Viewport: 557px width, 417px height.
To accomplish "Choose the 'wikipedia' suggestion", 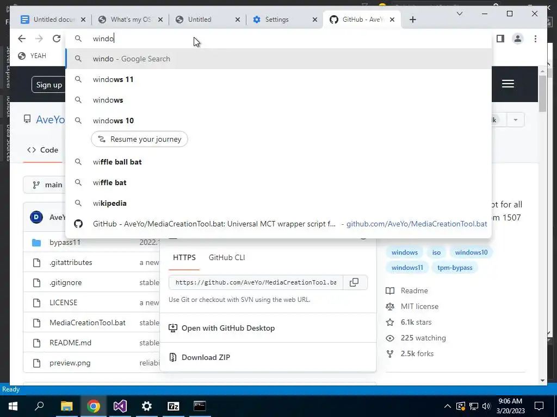I will (279, 203).
